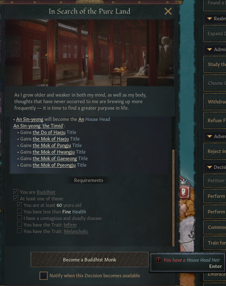This screenshot has height=286, width=226.
Task: Open the Melancholic trait link
Action: click(x=76, y=231)
